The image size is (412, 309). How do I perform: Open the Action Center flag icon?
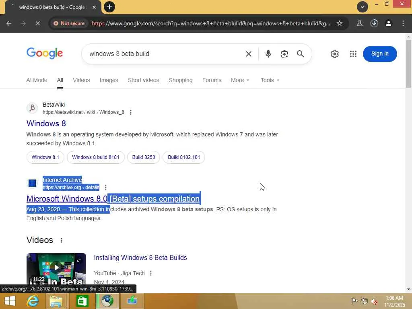click(x=354, y=301)
